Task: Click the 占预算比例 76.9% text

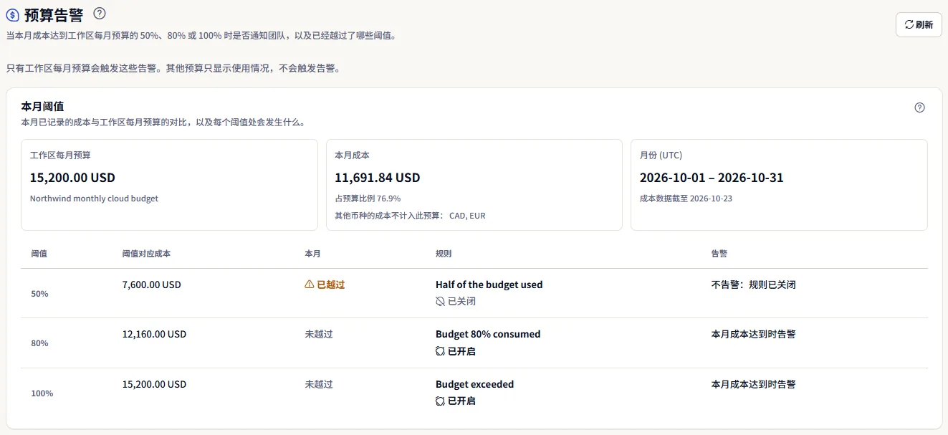Action: click(x=368, y=199)
